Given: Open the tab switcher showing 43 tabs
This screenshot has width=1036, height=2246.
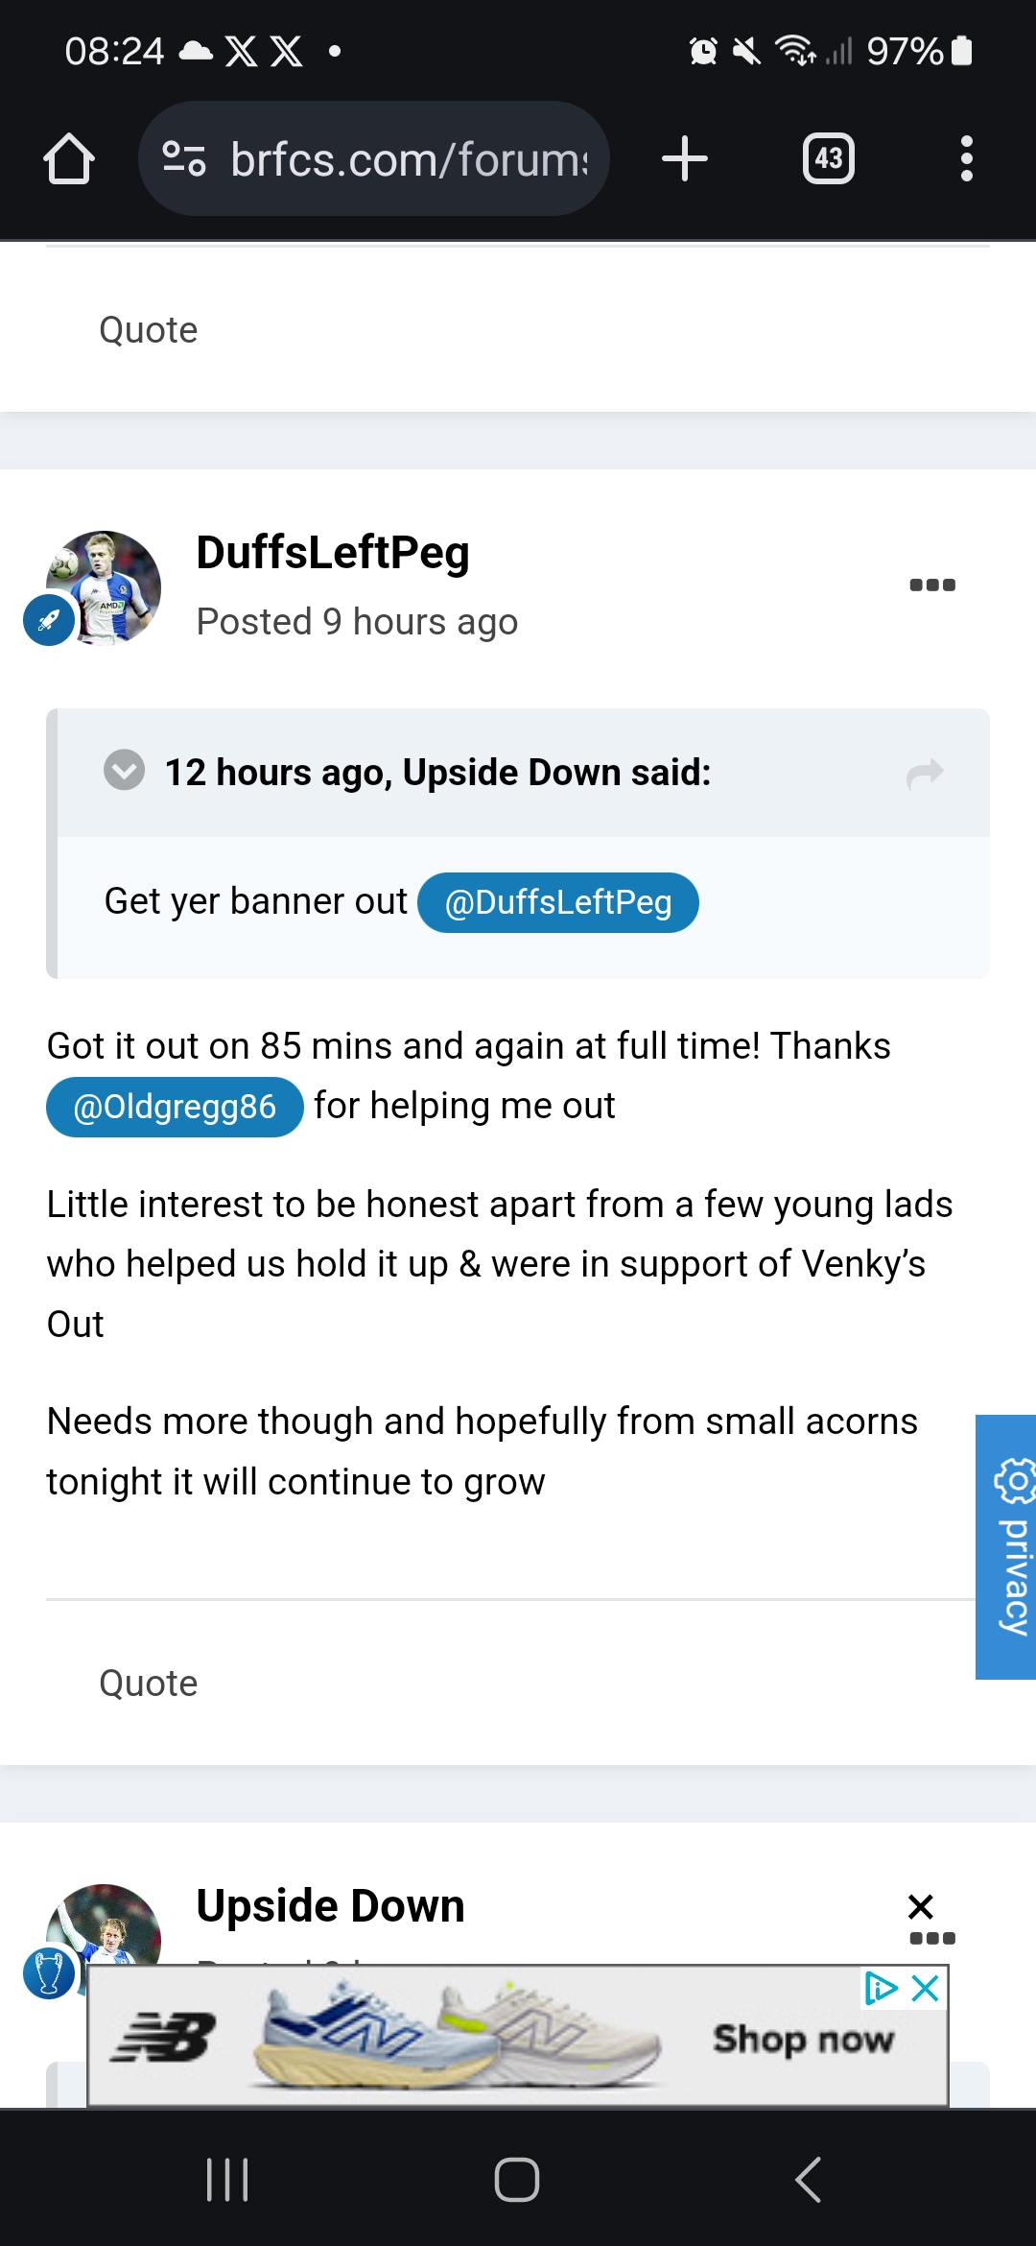Looking at the screenshot, I should click(x=828, y=158).
